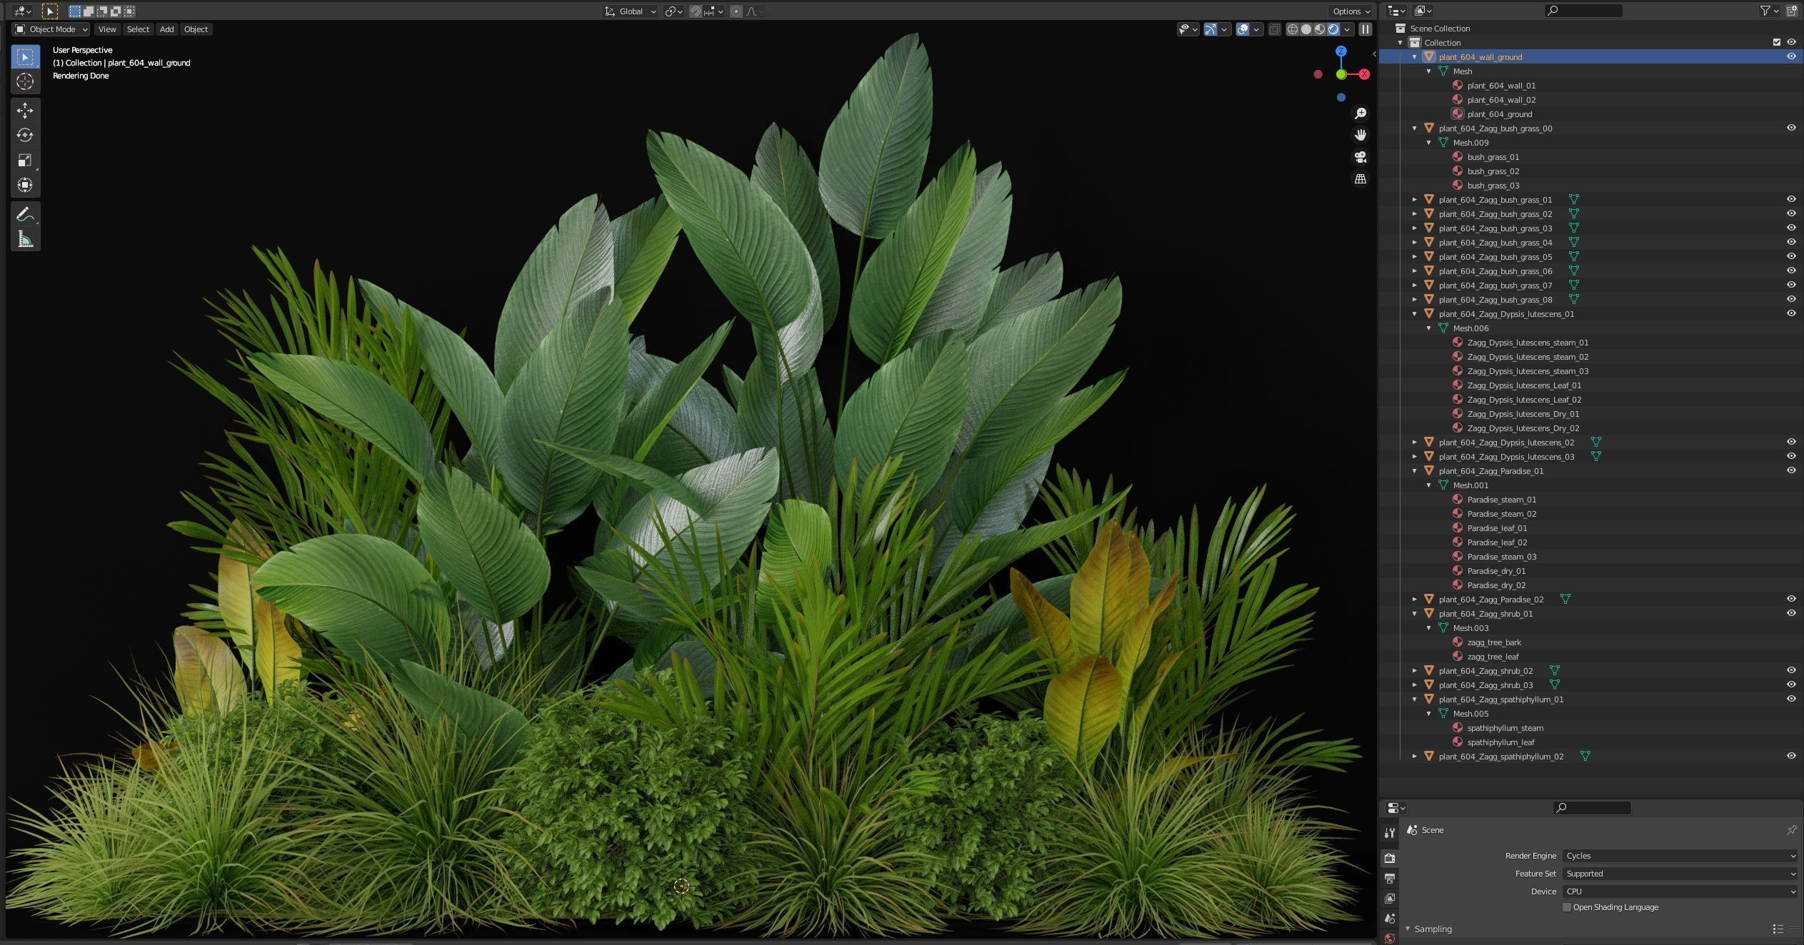Switch to material preview shading

pos(1320,29)
